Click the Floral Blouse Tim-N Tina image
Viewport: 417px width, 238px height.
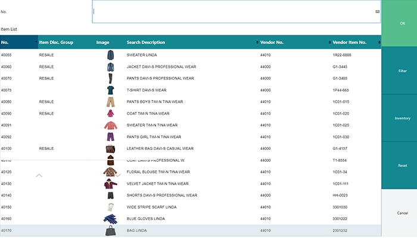tap(110, 172)
